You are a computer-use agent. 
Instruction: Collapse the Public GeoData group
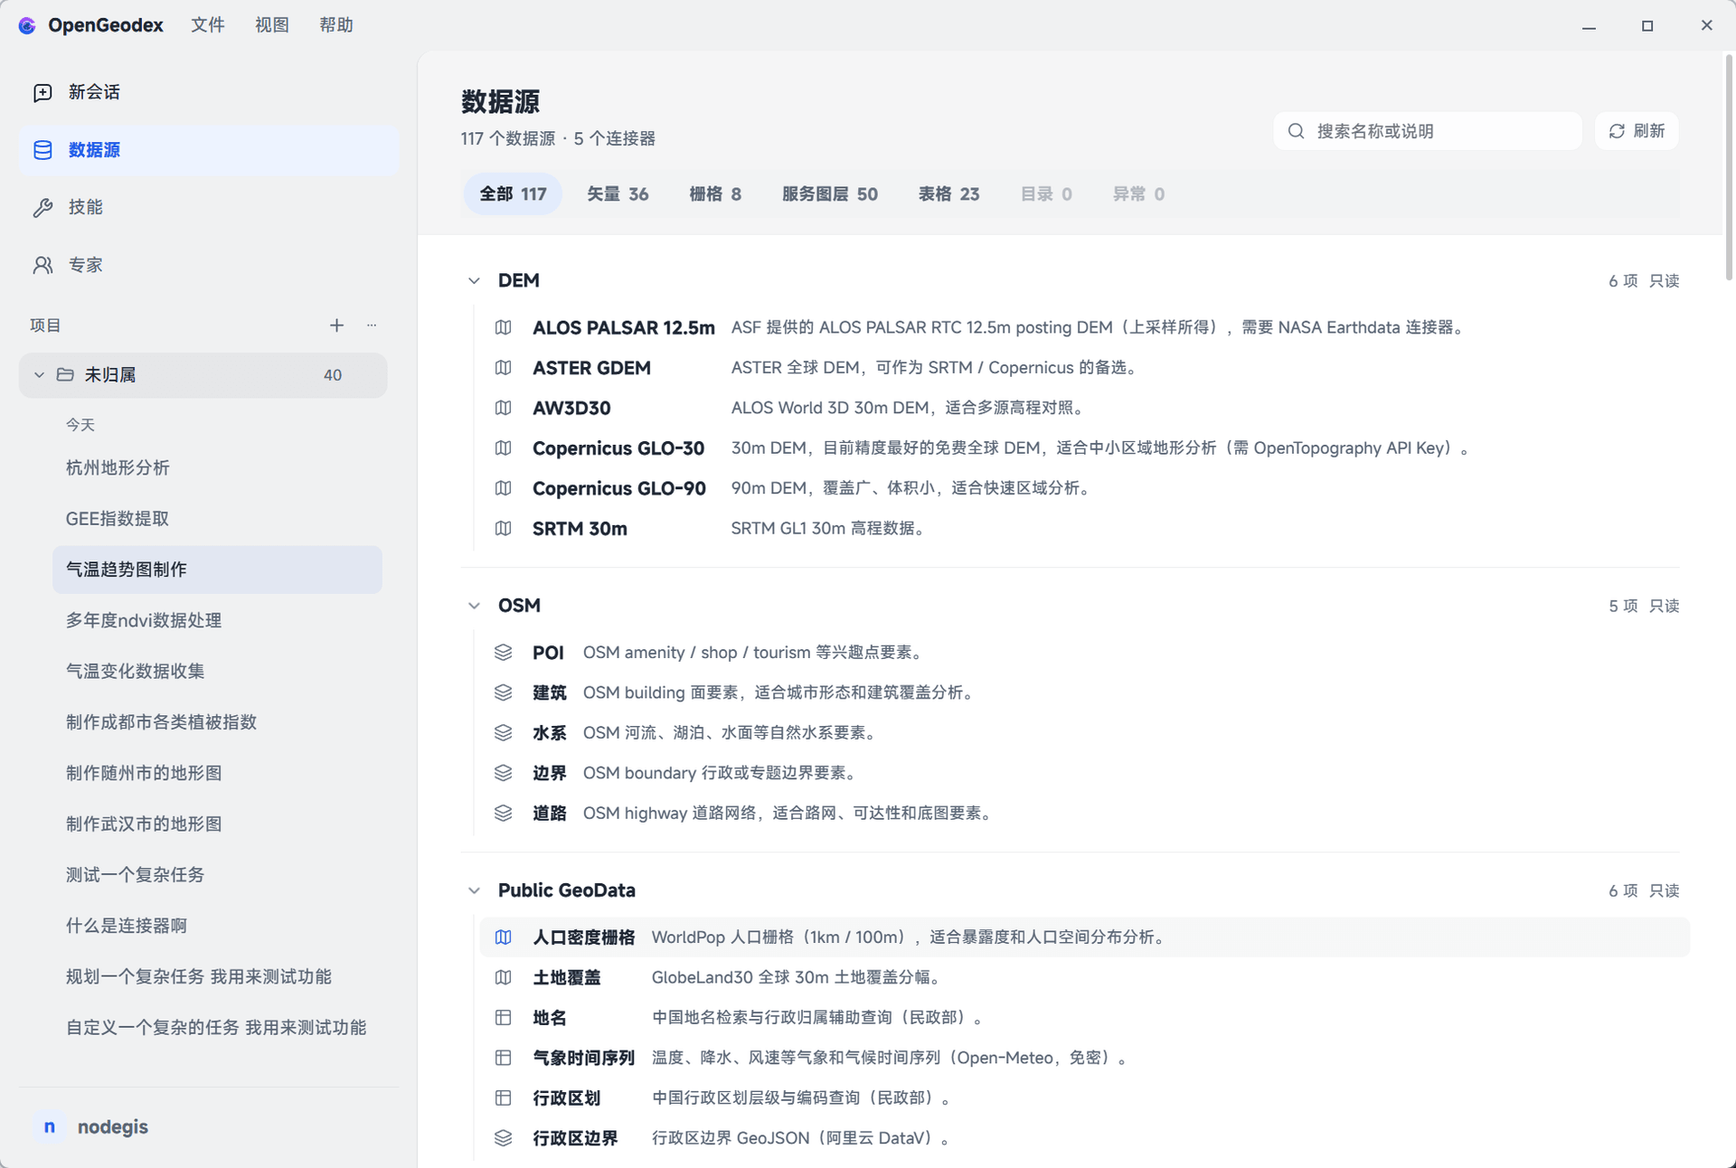(x=474, y=890)
